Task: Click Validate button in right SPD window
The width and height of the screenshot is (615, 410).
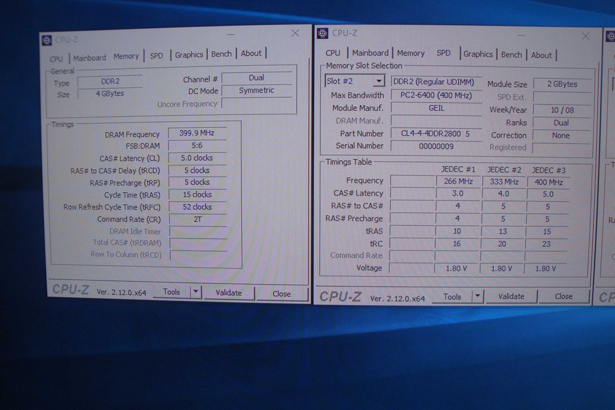Action: (x=511, y=296)
